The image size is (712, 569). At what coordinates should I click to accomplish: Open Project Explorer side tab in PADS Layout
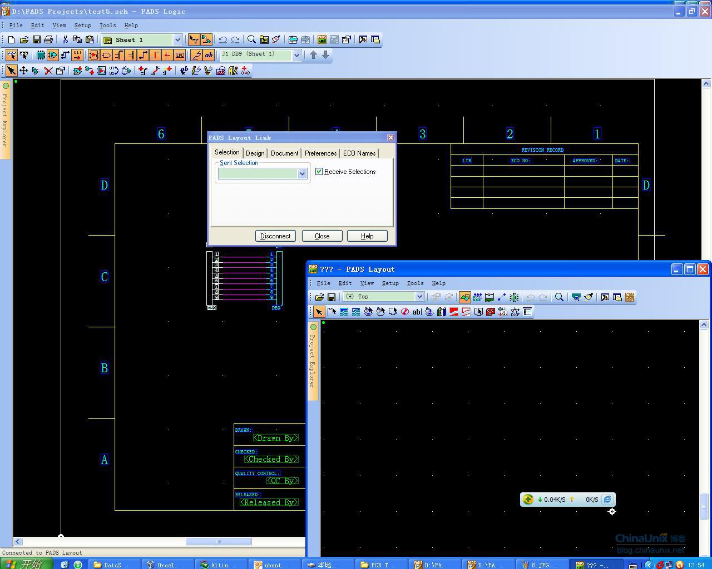pos(313,360)
